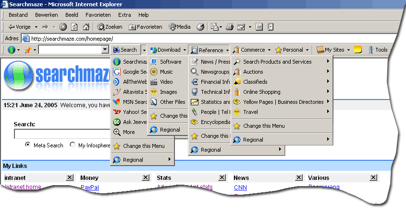The width and height of the screenshot is (406, 211).
Task: Select Other Files in Download menu
Action: 168,102
